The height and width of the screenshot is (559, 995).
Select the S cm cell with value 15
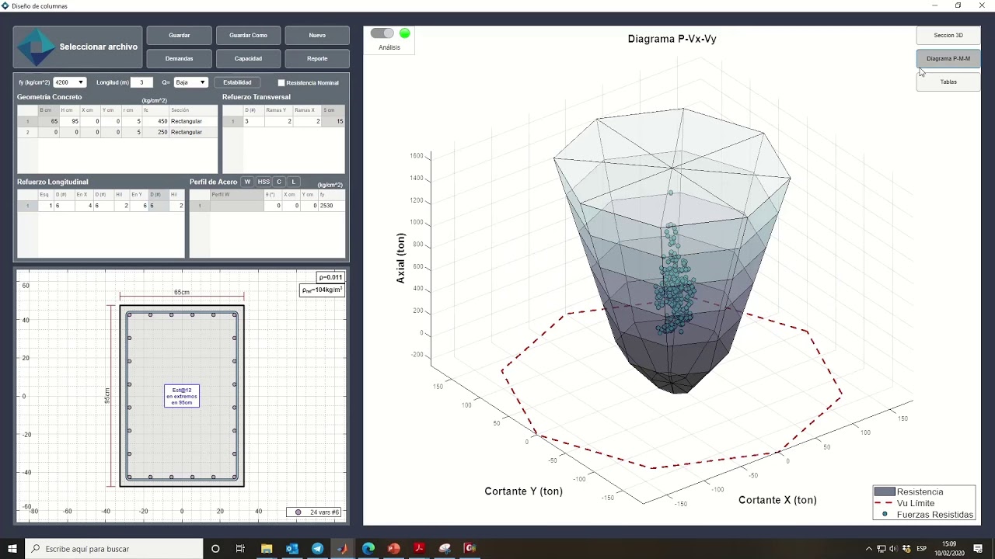pyautogui.click(x=333, y=121)
